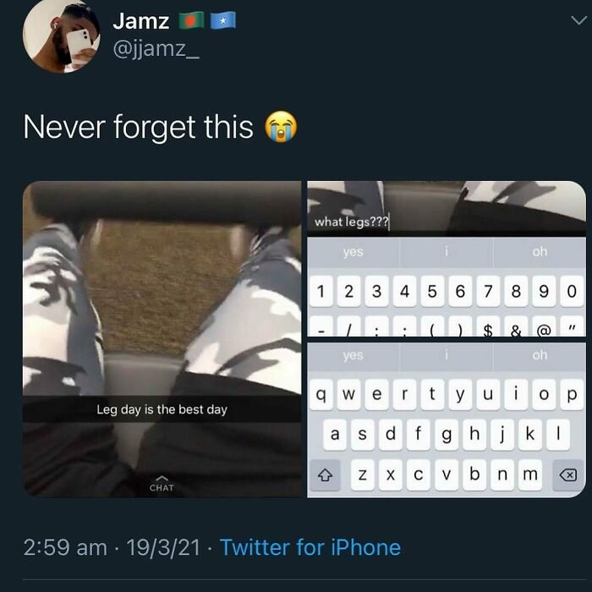Viewport: 592px width, 592px height.
Task: Select the 'yes' suggestion above the letter keys
Action: (x=353, y=355)
